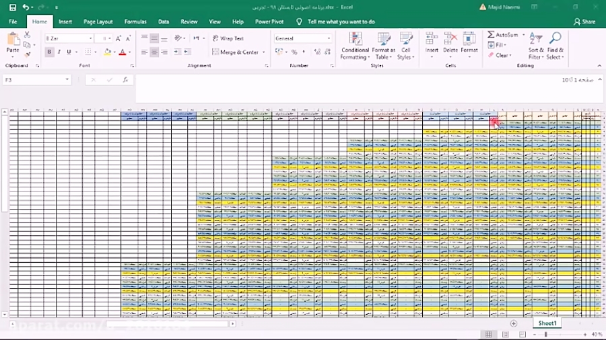Increase indent
The height and width of the screenshot is (340, 606).
click(187, 52)
